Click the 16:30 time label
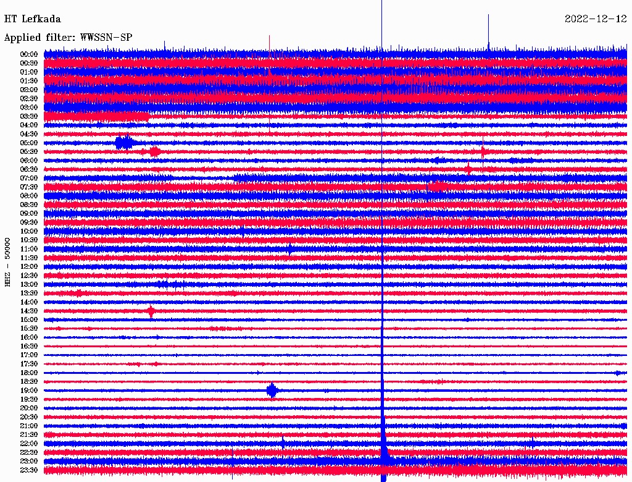This screenshot has width=632, height=482. click(29, 347)
